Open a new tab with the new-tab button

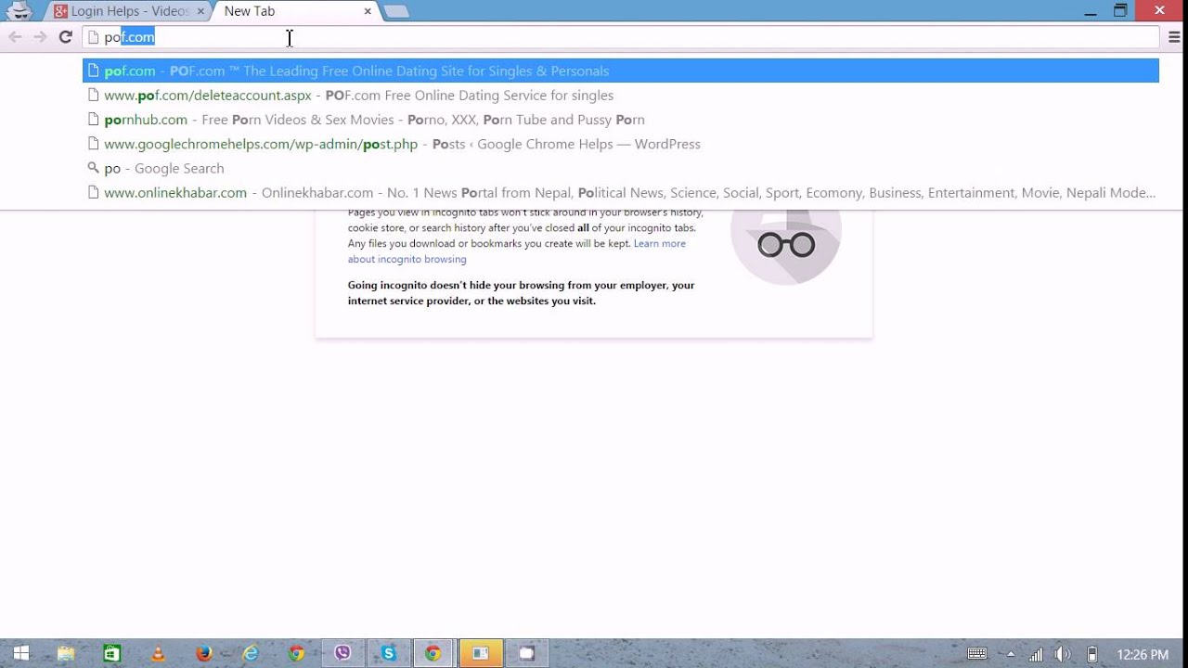pos(396,11)
